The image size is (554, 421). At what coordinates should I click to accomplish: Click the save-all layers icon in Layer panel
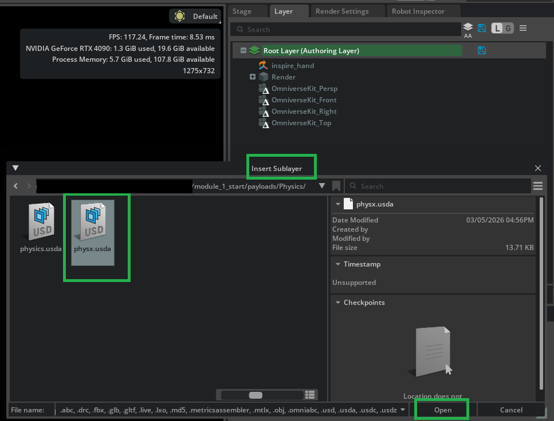click(482, 27)
